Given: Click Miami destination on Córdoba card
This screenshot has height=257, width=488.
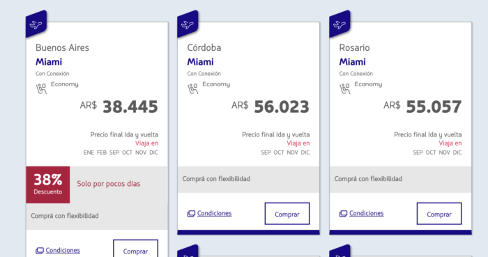Looking at the screenshot, I should (201, 62).
